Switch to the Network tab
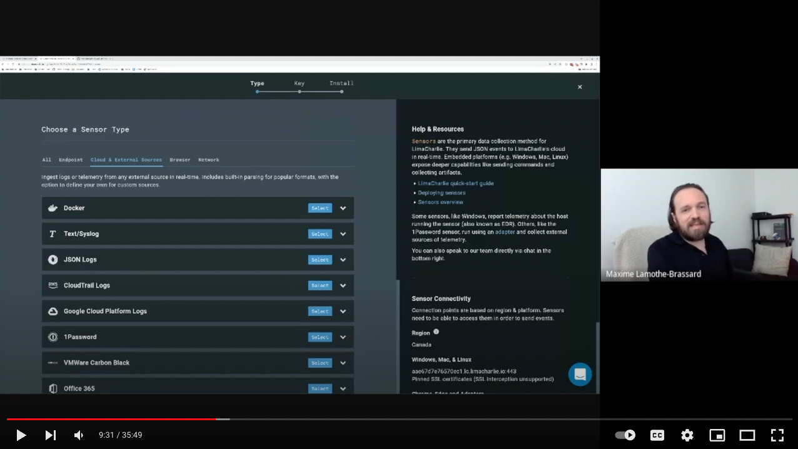This screenshot has height=449, width=798. 209,159
